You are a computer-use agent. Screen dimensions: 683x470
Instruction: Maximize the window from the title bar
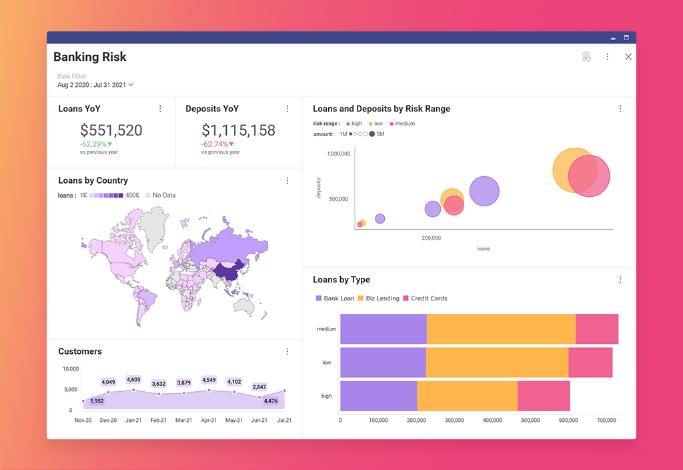click(x=626, y=37)
